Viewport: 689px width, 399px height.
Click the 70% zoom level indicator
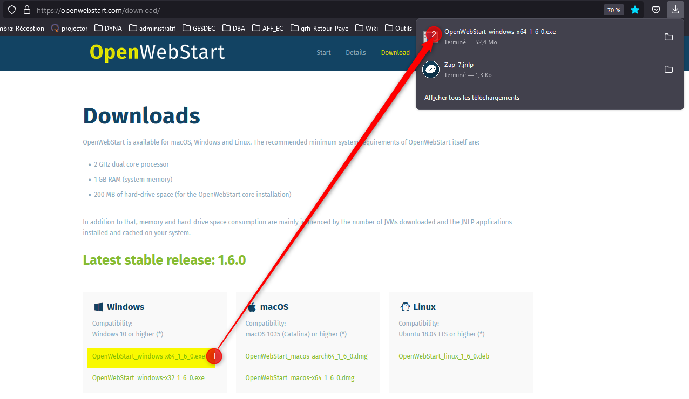613,9
